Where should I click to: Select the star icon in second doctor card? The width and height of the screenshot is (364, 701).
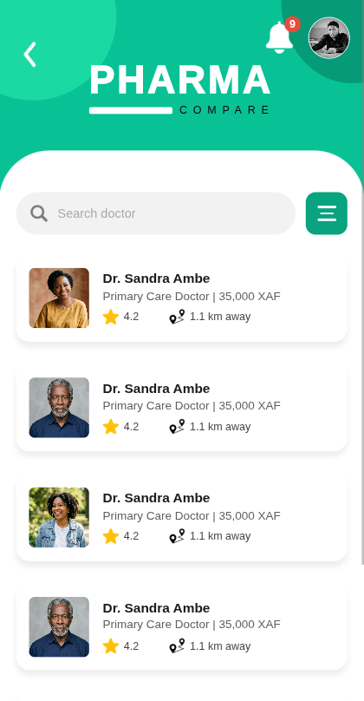coord(111,427)
